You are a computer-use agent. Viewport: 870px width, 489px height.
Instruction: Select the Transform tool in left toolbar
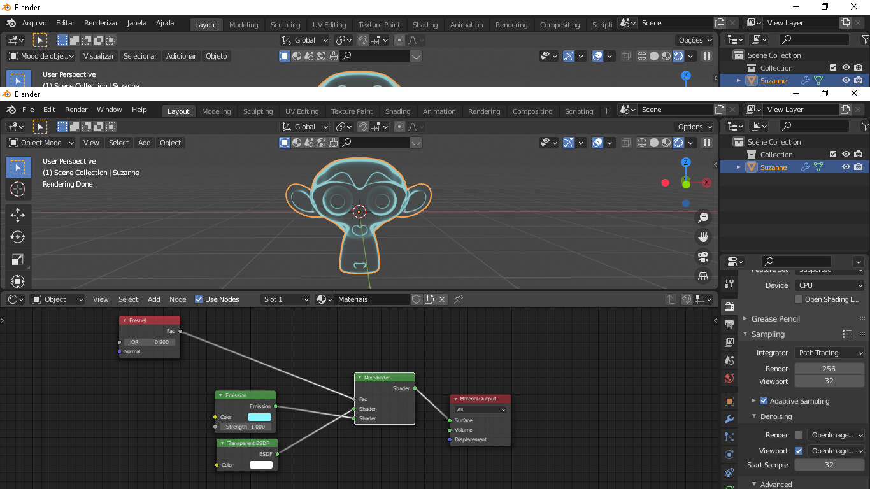click(18, 281)
